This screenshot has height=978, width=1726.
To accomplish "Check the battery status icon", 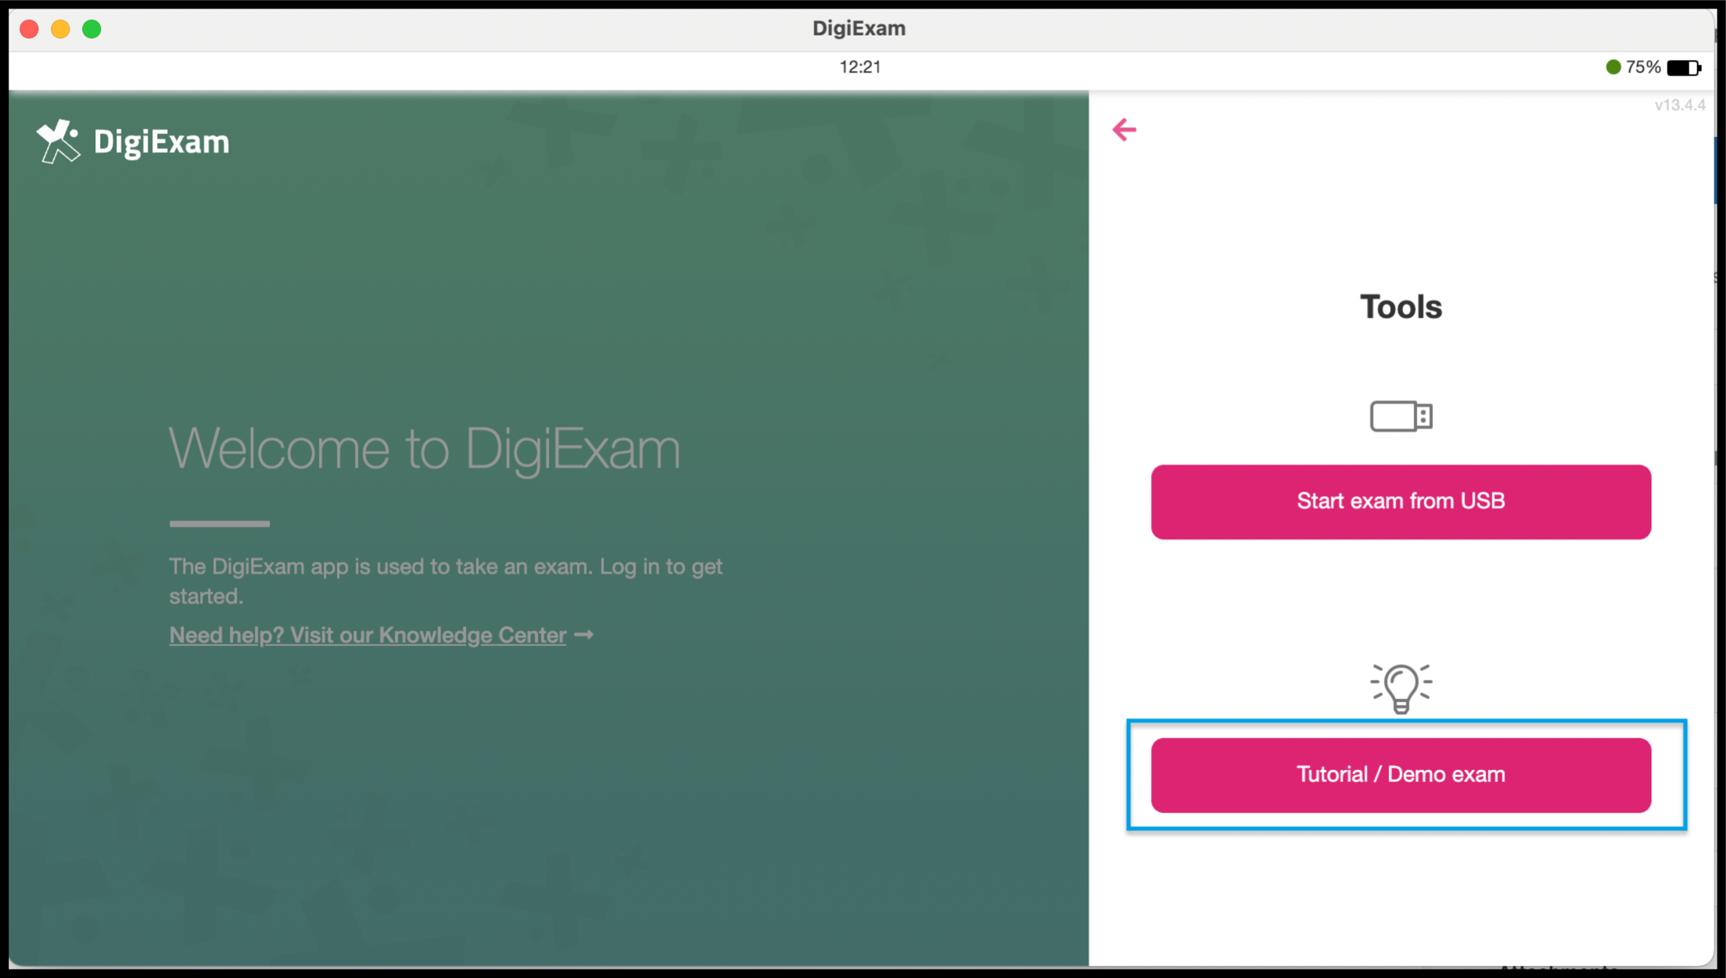I will tap(1684, 68).
